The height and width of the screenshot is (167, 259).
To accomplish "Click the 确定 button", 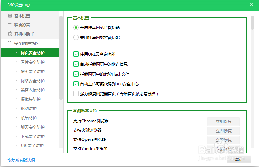I will click(239, 159).
